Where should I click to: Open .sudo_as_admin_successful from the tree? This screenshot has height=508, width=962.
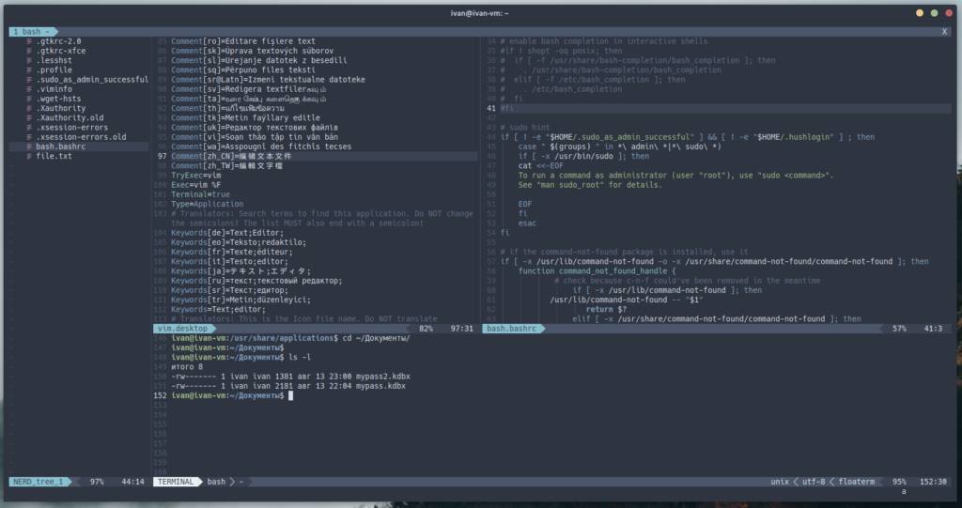pyautogui.click(x=92, y=80)
